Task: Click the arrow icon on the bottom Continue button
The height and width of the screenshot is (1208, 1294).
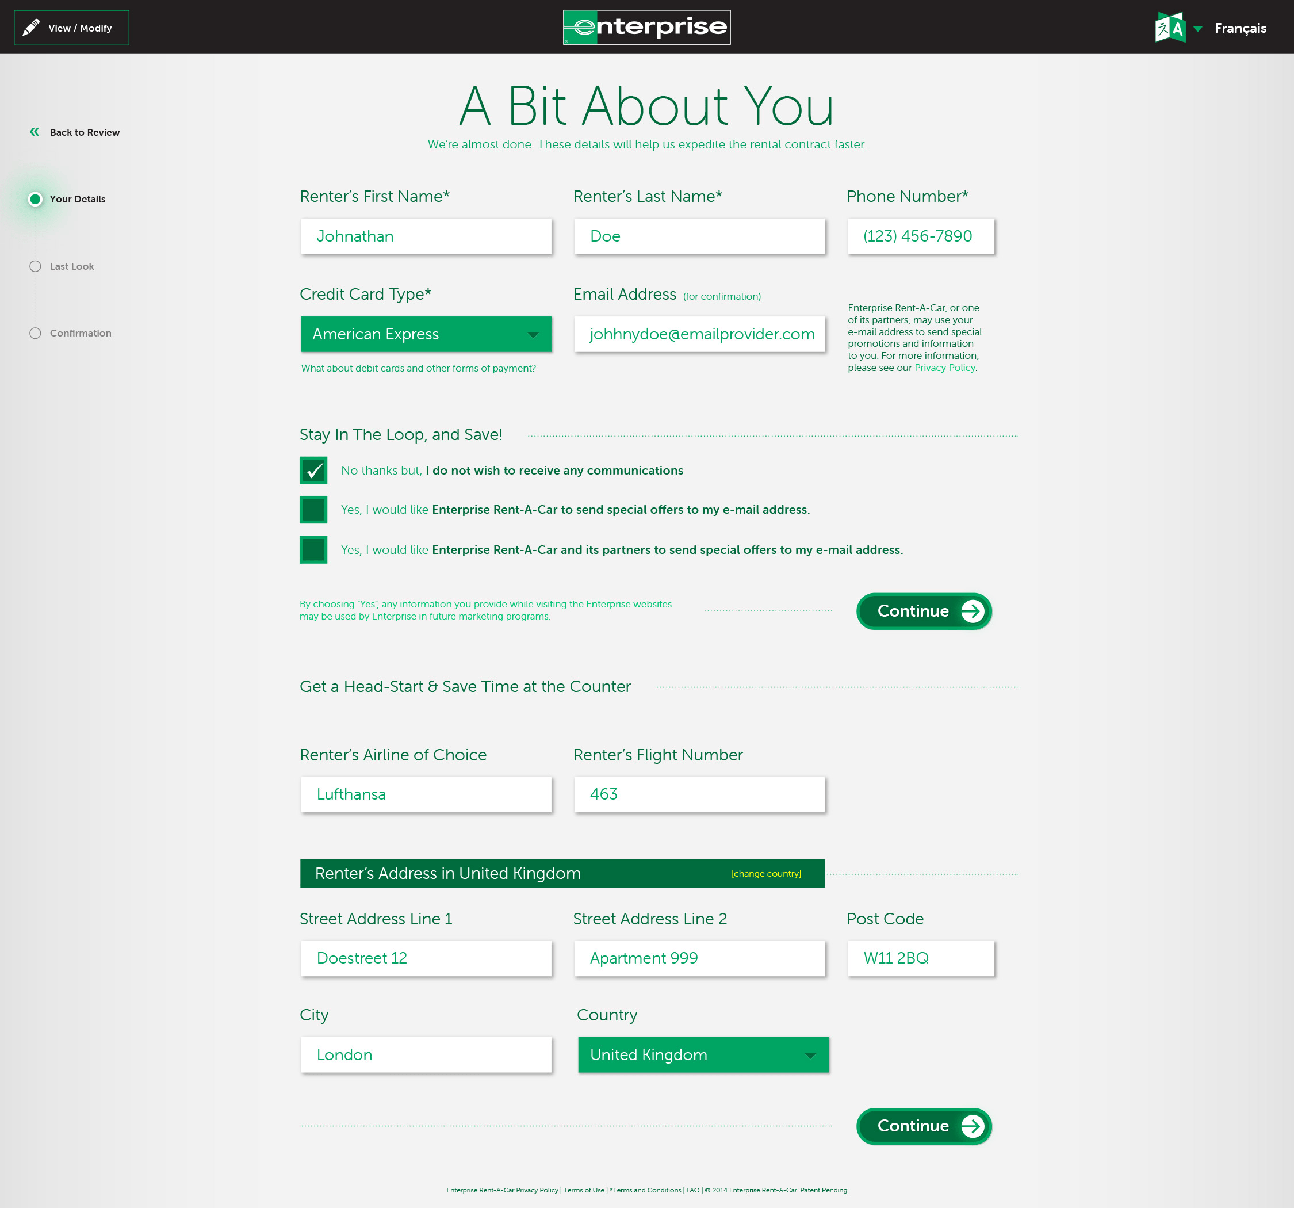Action: 972,1126
